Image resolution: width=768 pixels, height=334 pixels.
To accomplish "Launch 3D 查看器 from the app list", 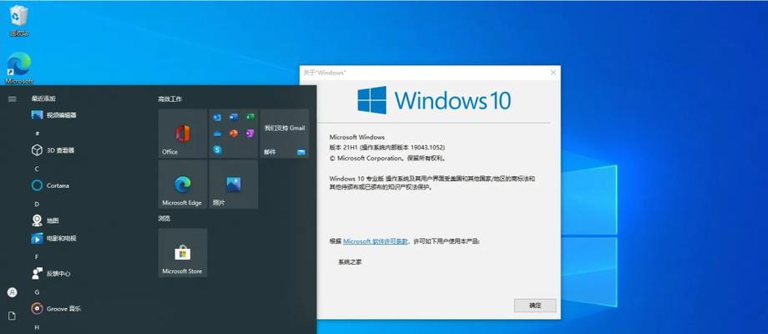I will pos(53,150).
